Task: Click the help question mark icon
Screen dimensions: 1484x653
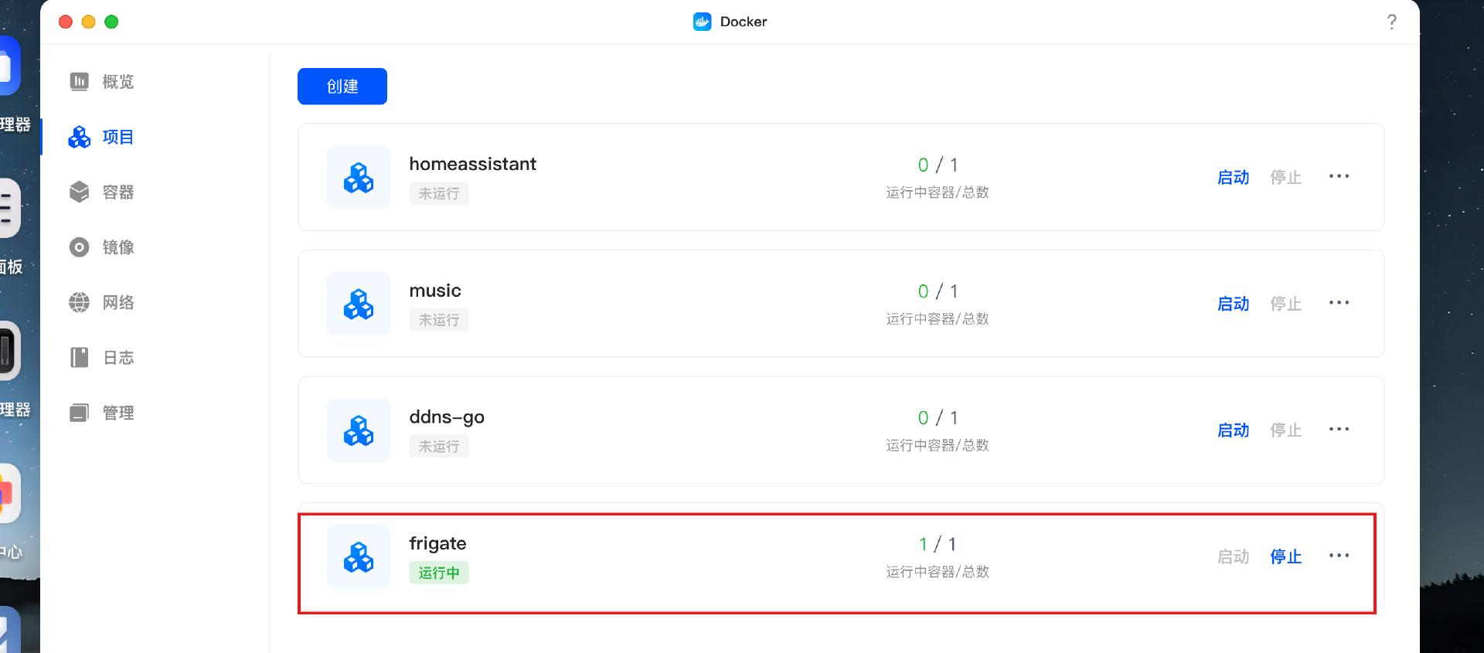Action: [x=1392, y=22]
